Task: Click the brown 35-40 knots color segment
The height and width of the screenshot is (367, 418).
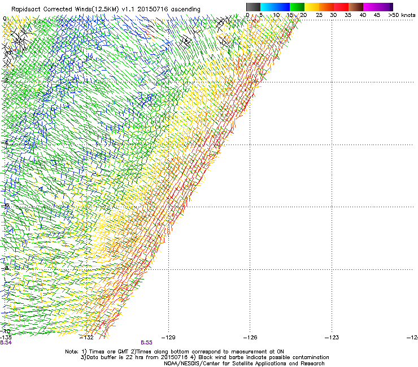Action: point(356,7)
